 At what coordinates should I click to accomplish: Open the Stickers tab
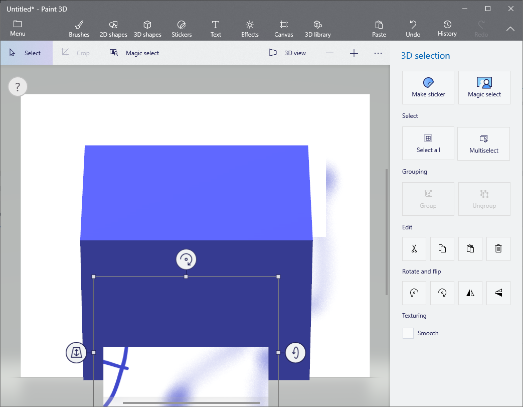pos(182,29)
